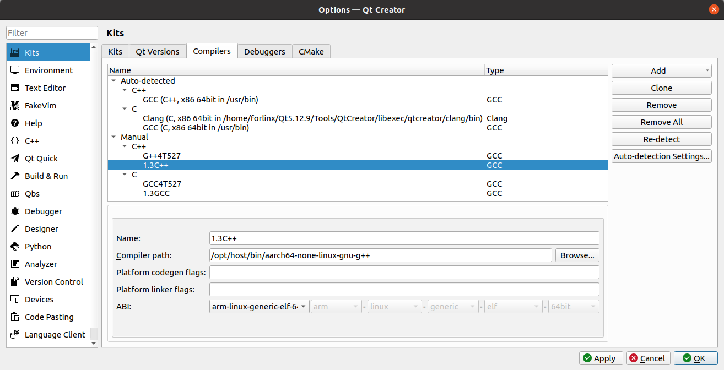724x370 pixels.
Task: Close the Options dialog window
Action: (x=714, y=10)
